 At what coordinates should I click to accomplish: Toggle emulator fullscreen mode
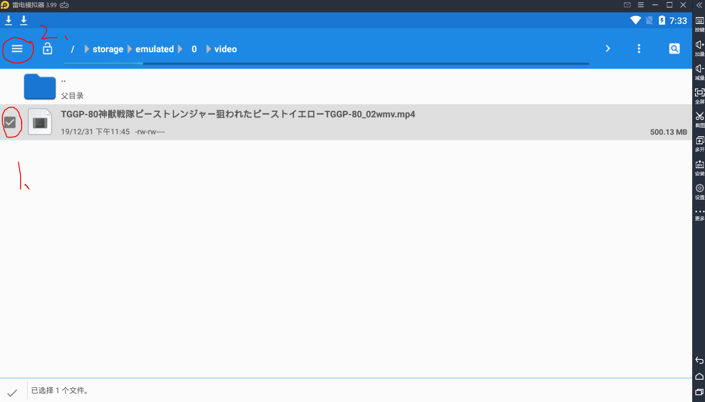pos(699,95)
